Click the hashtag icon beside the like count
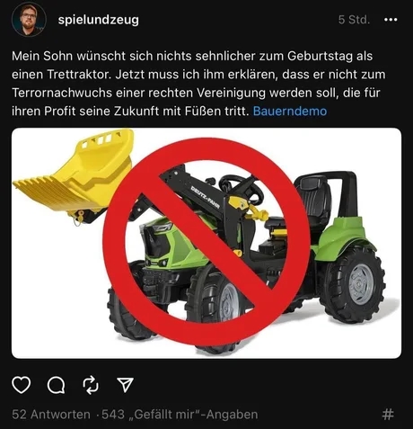Viewport: 413px width, 429px height. coord(388,415)
